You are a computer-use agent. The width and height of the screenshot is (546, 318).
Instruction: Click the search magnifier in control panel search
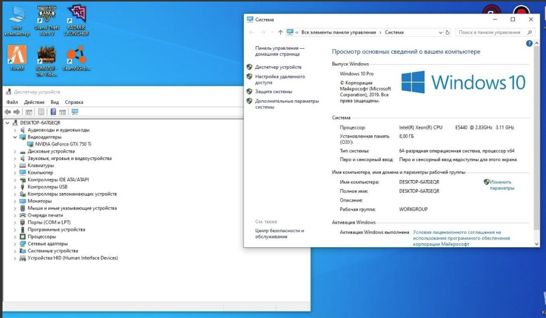click(x=529, y=32)
